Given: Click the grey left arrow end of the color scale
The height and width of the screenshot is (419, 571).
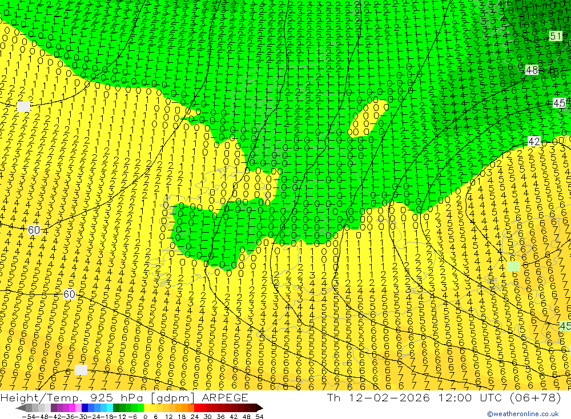Looking at the screenshot, I should point(21,408).
